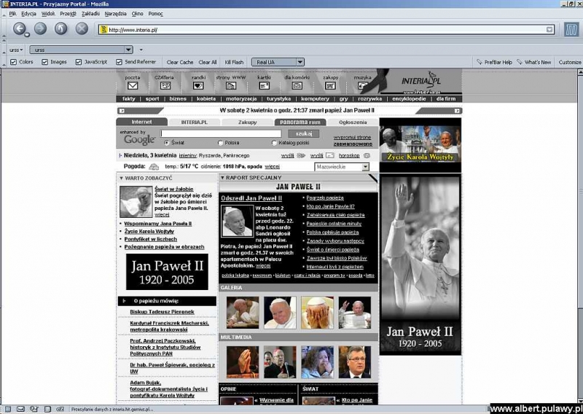Switch to the Zakupy search tab
The image size is (583, 414).
[x=248, y=122]
